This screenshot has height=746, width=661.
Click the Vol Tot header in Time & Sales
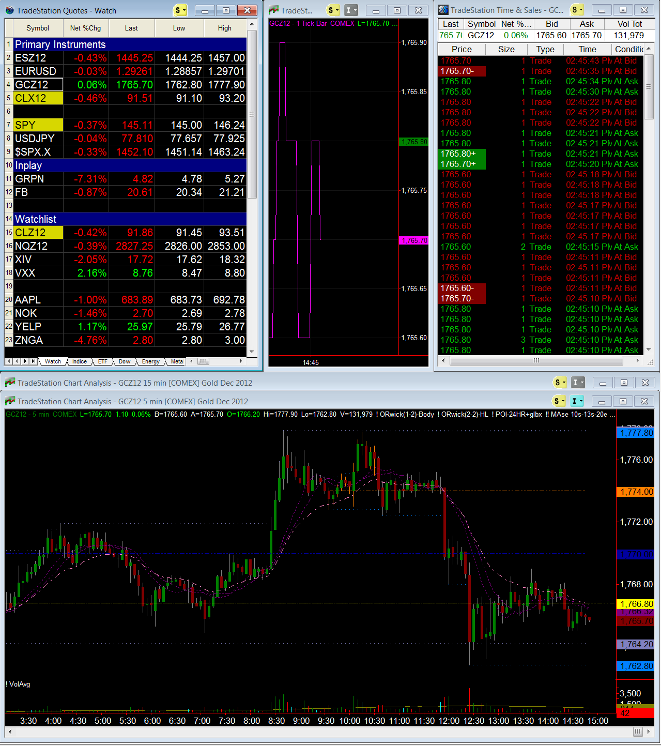coord(629,24)
